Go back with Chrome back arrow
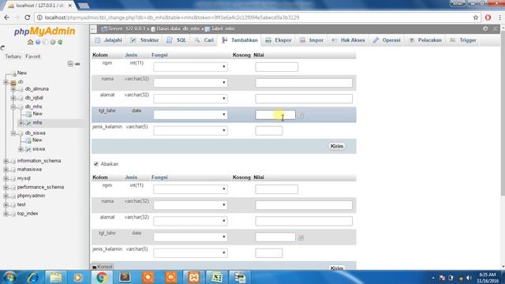This screenshot has width=505, height=284. click(7, 17)
